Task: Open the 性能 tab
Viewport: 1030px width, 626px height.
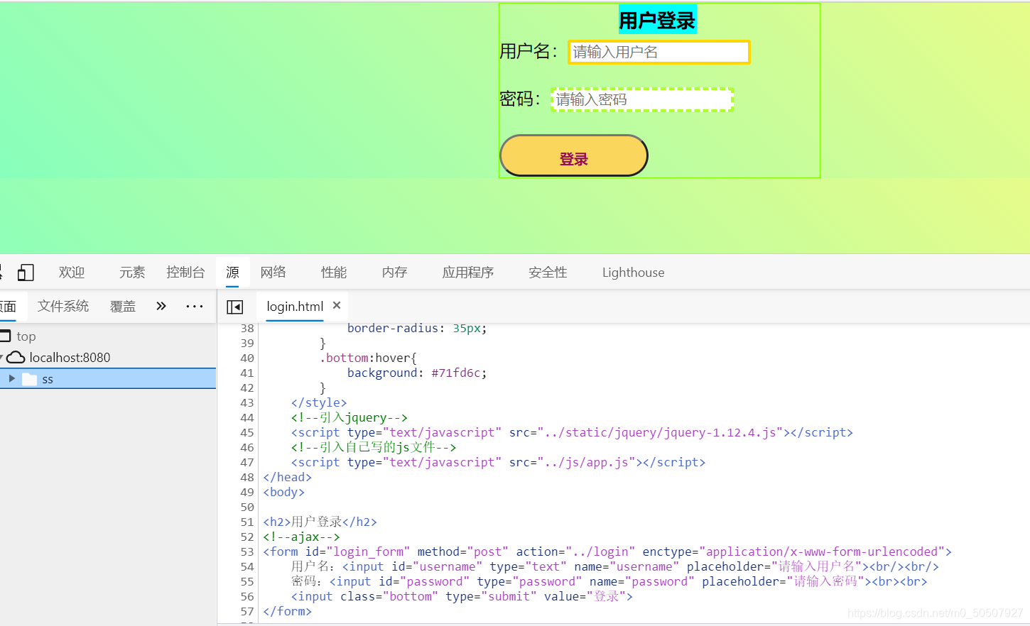Action: (x=334, y=273)
